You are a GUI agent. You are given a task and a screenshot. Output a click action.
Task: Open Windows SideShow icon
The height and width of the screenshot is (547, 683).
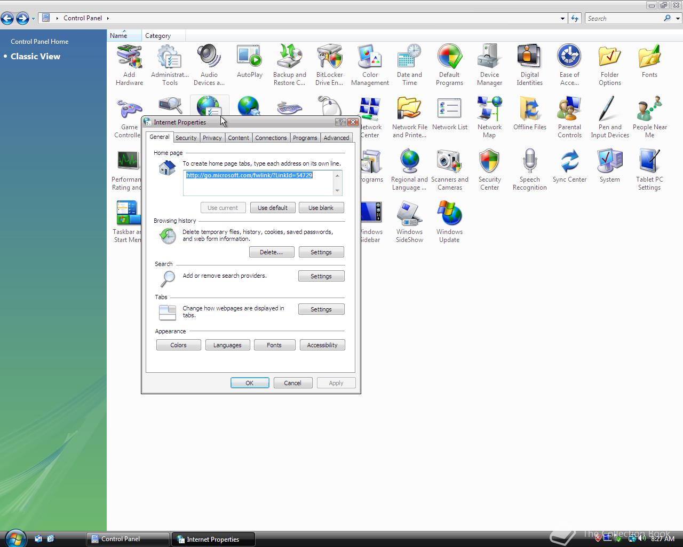click(x=409, y=222)
